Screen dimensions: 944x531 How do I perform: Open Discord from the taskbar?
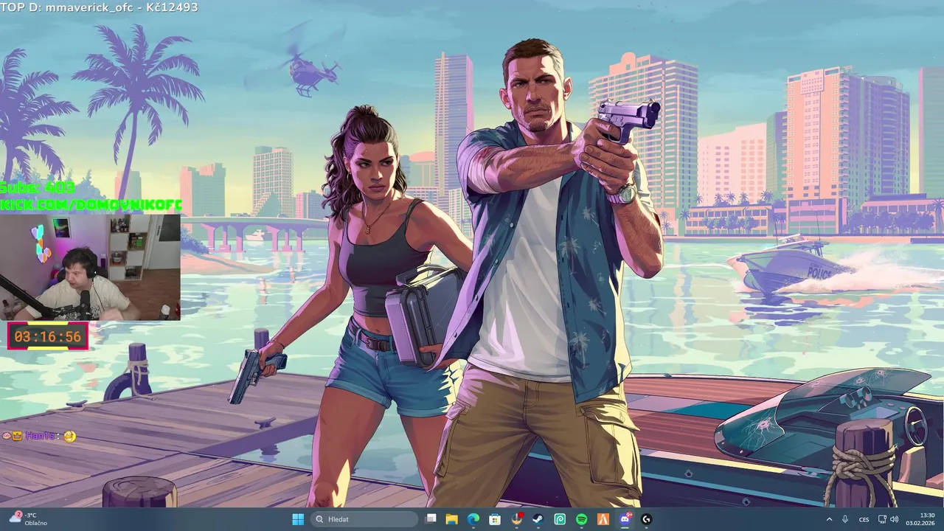pos(625,519)
